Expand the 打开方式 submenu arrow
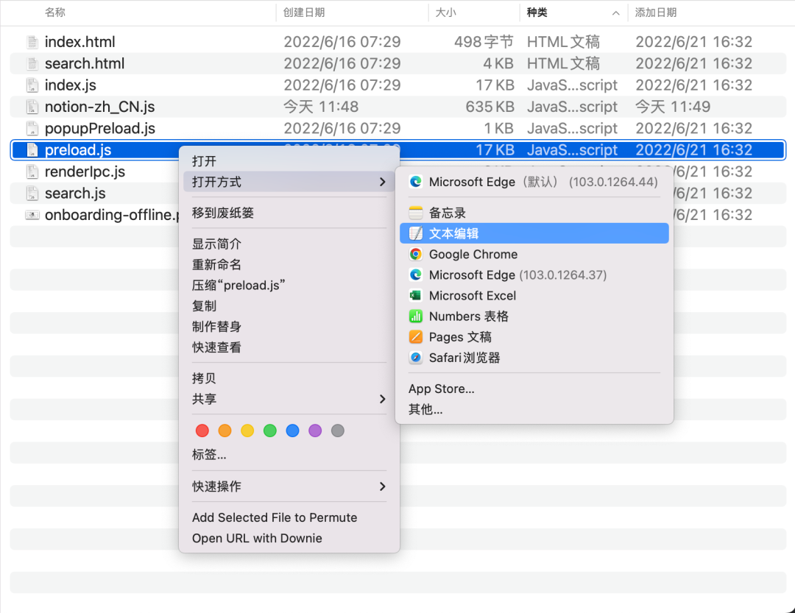The image size is (795, 613). [383, 182]
